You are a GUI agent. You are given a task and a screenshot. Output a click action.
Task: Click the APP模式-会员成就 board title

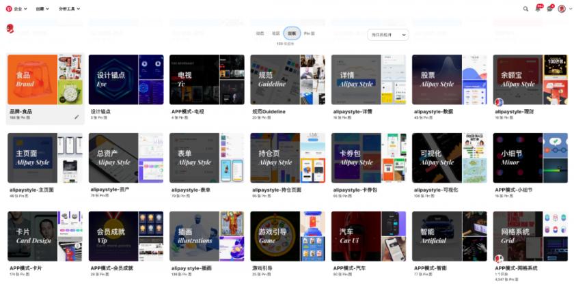tap(111, 268)
